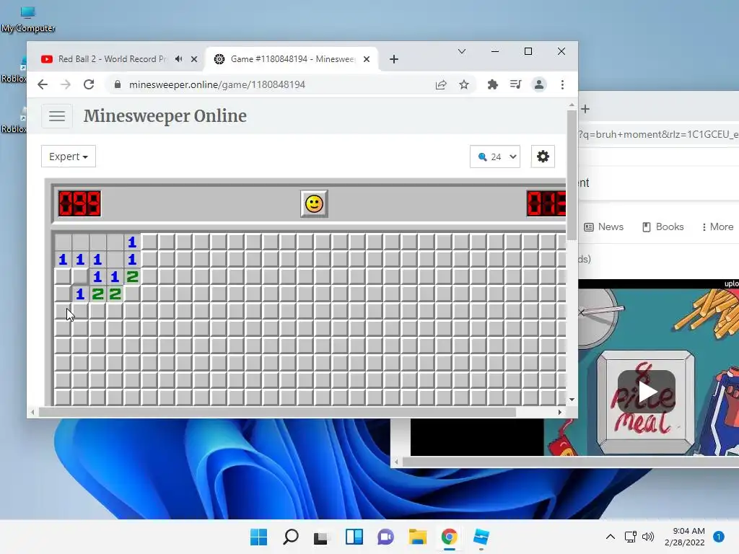Open the notification badge in system tray
Viewport: 739px width, 554px height.
pos(719,537)
